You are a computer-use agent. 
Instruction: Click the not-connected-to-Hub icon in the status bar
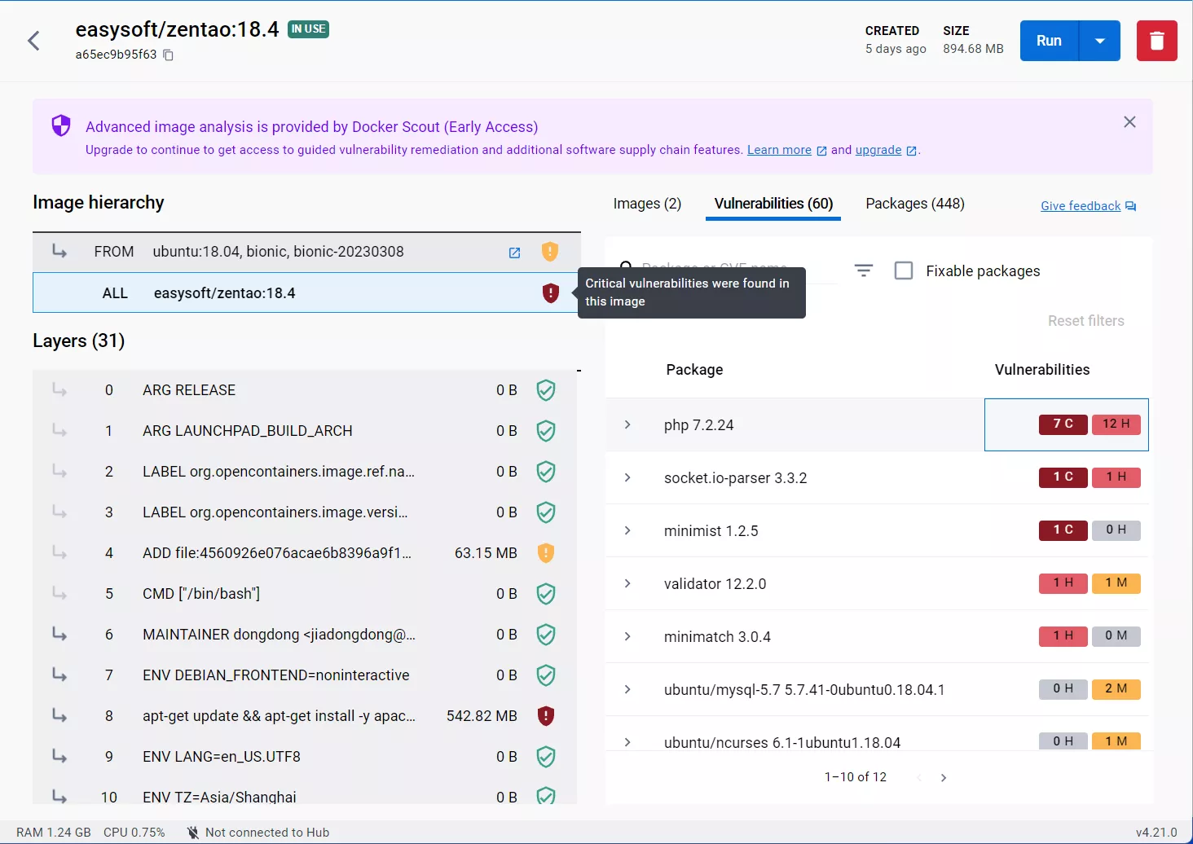point(192,833)
